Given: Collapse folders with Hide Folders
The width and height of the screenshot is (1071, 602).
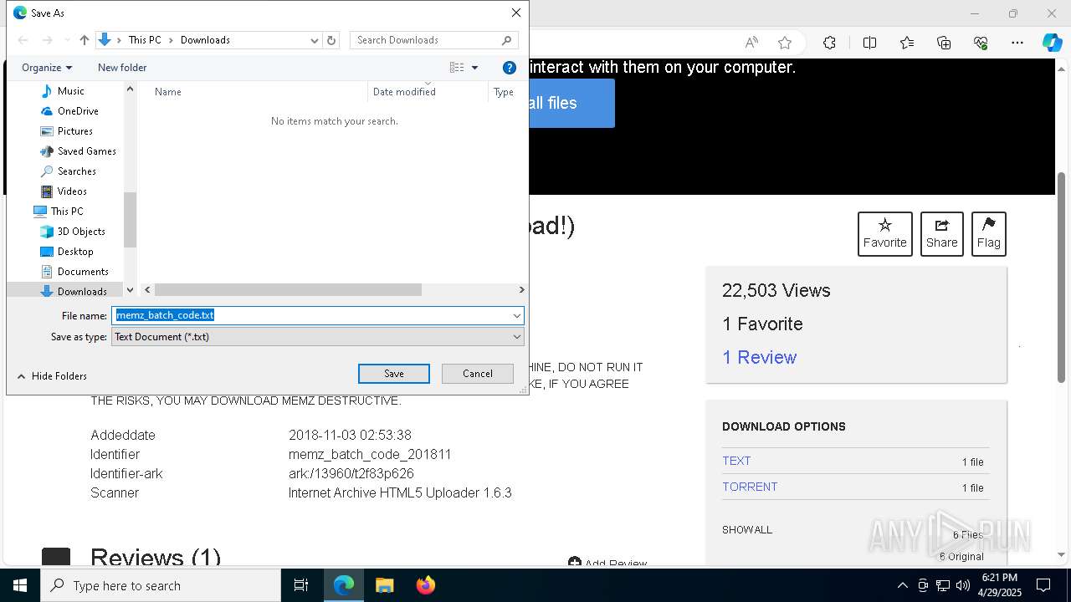Looking at the screenshot, I should [x=51, y=376].
